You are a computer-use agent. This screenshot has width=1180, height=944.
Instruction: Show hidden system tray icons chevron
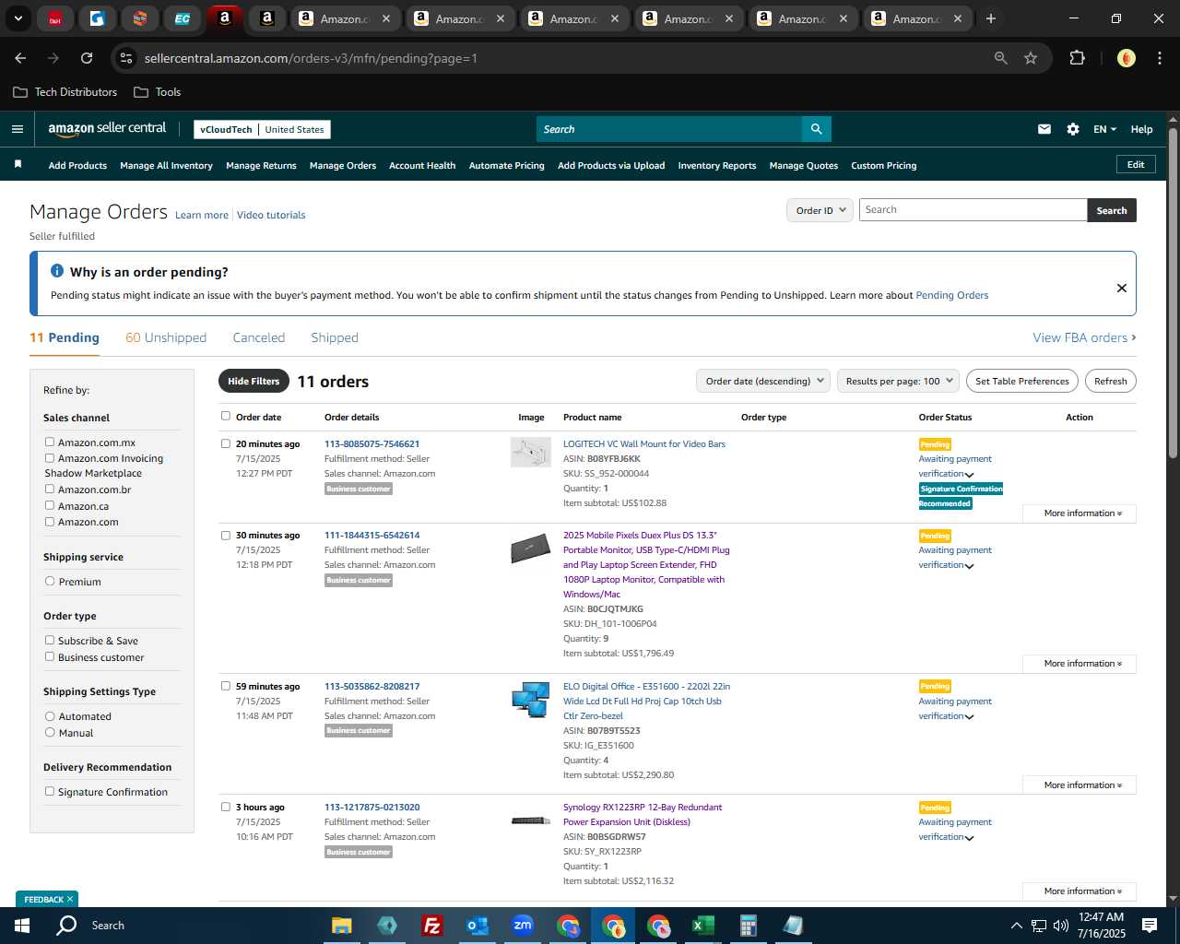[x=1016, y=926]
